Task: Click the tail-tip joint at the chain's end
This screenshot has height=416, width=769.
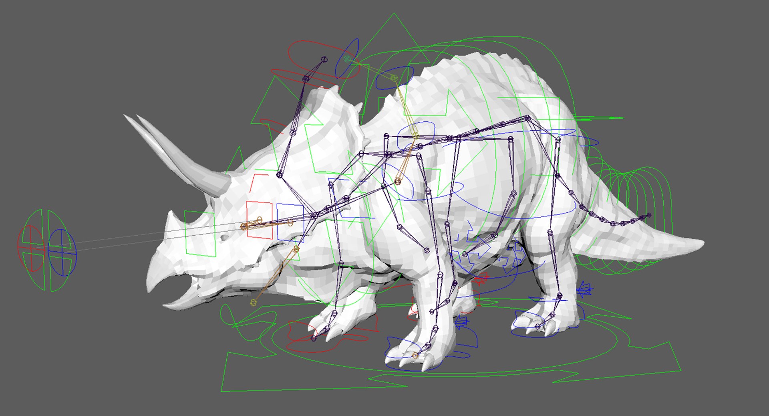Action: coord(649,216)
